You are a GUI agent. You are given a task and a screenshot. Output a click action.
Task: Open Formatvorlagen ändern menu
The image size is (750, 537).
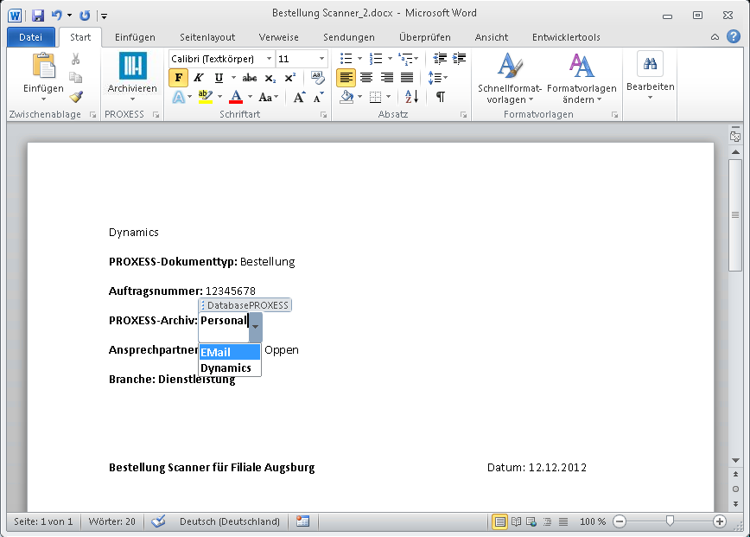click(582, 78)
